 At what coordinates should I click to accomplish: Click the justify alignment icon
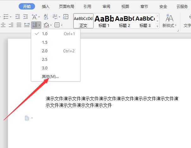[19, 25]
